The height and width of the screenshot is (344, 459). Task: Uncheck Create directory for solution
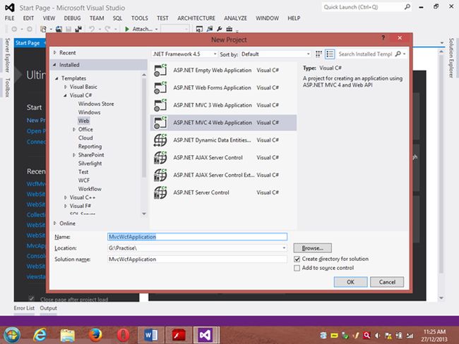tap(297, 259)
